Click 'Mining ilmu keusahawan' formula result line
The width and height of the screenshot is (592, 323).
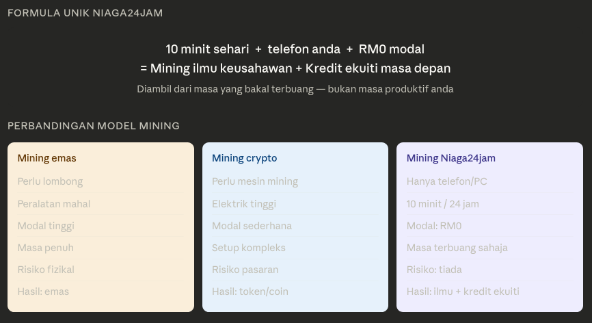(295, 68)
